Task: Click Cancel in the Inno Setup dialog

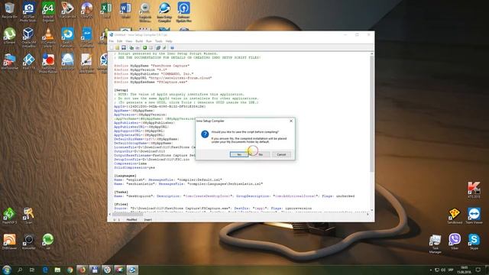Action: [x=281, y=154]
